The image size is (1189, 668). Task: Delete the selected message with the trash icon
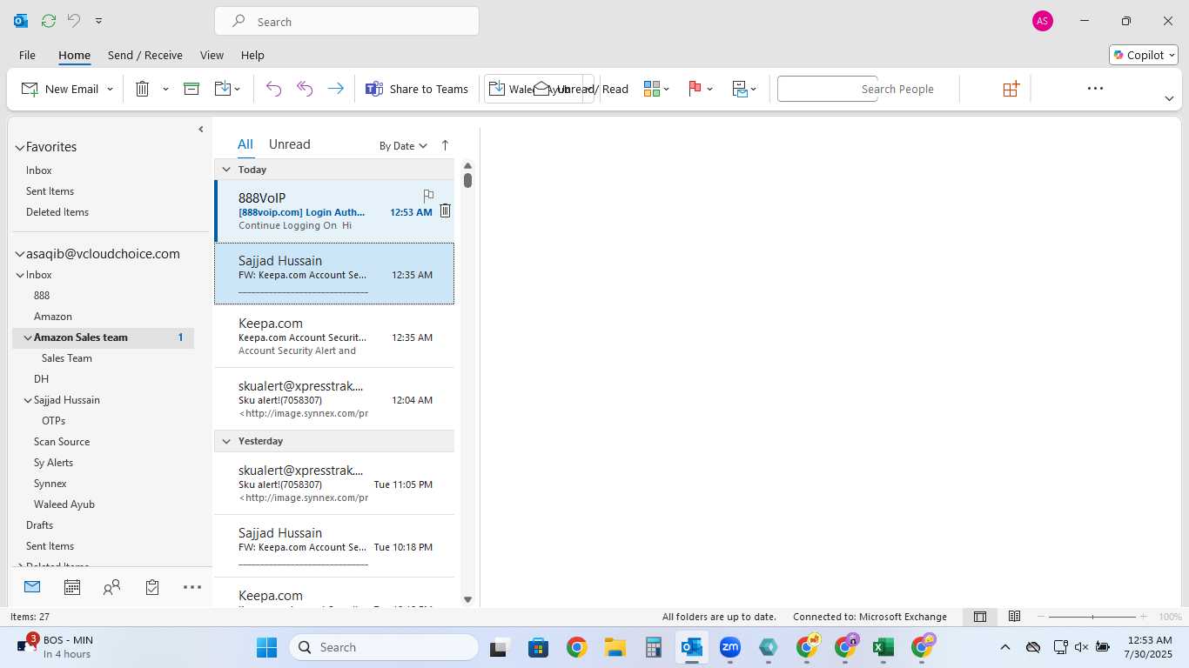coord(143,89)
